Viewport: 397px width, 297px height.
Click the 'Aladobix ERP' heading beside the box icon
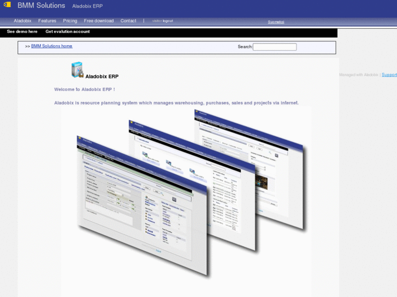click(102, 76)
